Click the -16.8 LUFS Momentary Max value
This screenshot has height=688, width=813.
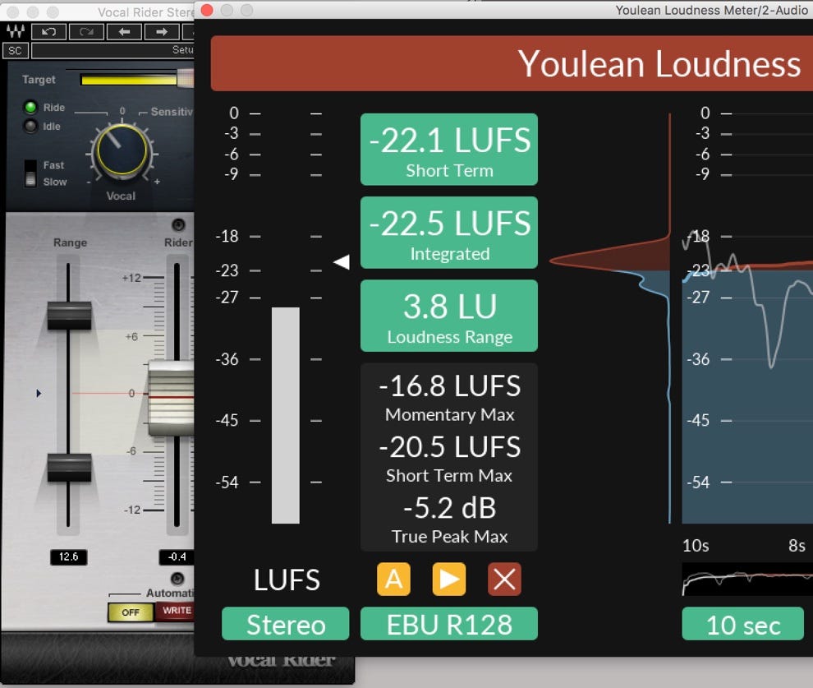pyautogui.click(x=449, y=386)
